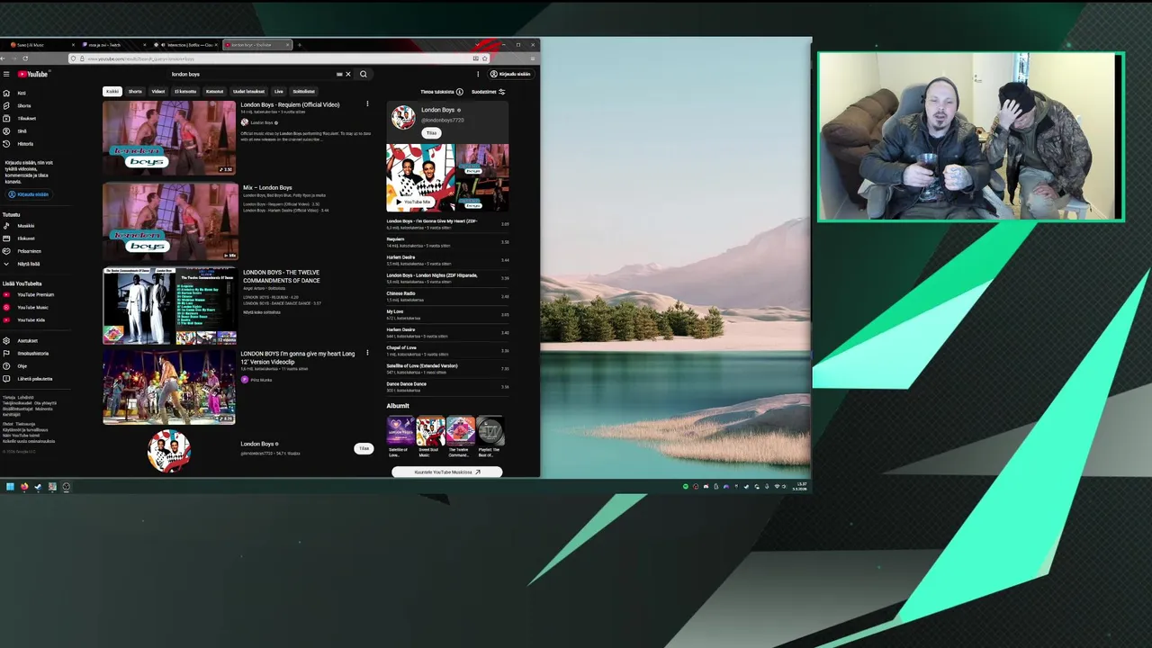Open YouTube settings three-dot menu in header
This screenshot has height=648, width=1152.
[x=478, y=74]
